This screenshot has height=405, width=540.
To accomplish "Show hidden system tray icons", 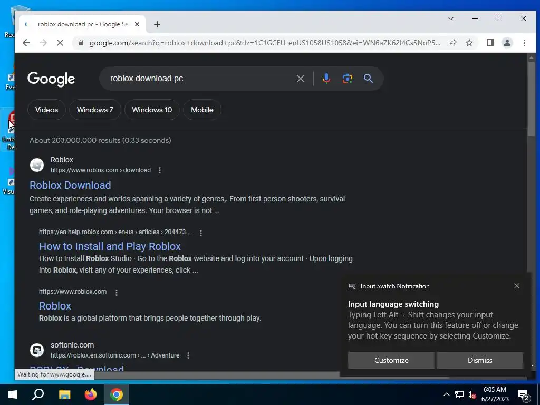I will pos(446,394).
